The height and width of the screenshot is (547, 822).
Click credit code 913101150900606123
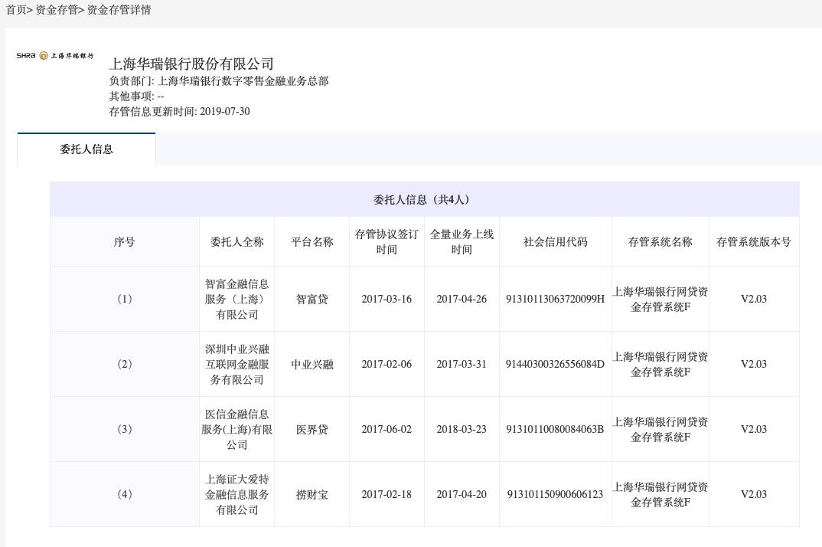coord(555,494)
